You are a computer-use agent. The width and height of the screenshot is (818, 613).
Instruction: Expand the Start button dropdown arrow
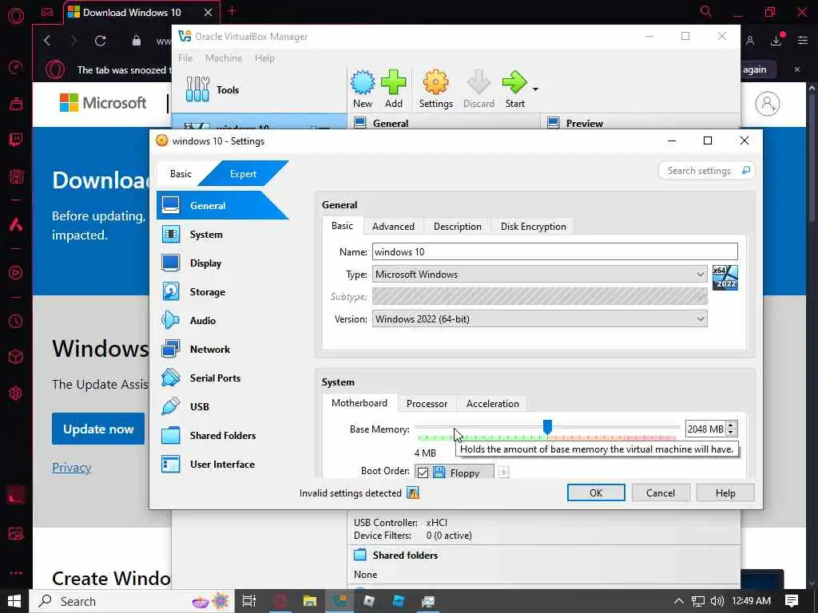pos(535,89)
